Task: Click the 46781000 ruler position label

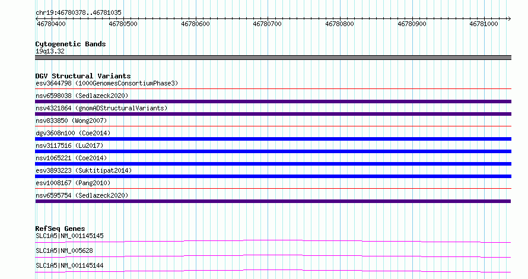Action: [x=484, y=24]
